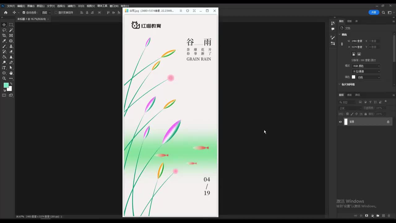Click the Search icon beside Share
Image resolution: width=396 pixels, height=223 pixels.
click(x=383, y=12)
